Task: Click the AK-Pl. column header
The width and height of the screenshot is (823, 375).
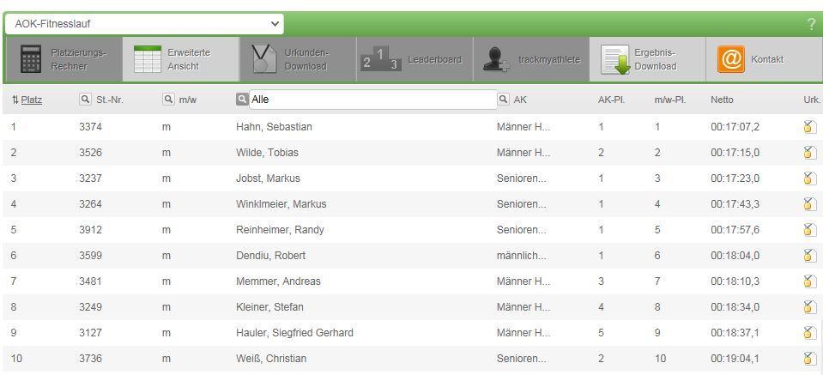Action: pyautogui.click(x=611, y=100)
